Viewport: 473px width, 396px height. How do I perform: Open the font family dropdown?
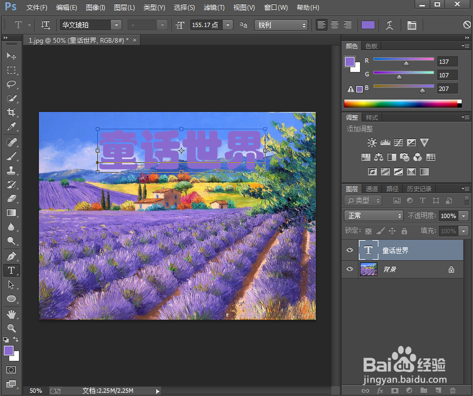[116, 25]
